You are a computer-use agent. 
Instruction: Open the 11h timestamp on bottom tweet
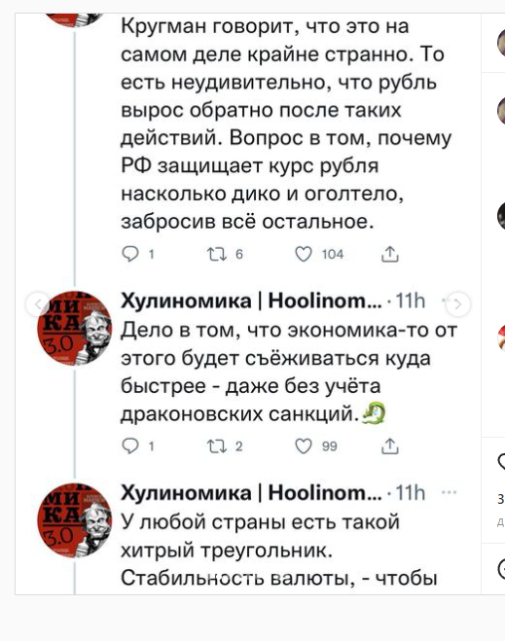[x=411, y=492]
